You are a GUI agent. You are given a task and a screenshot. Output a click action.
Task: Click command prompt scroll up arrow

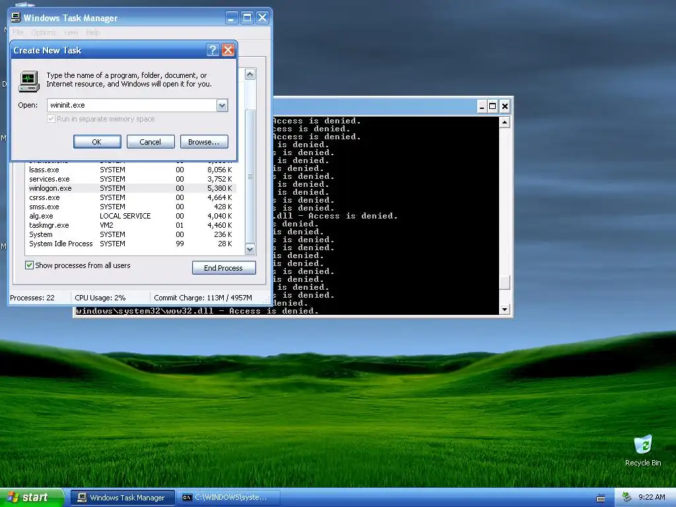[504, 122]
